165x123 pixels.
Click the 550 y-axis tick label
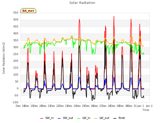(x=16, y=13)
